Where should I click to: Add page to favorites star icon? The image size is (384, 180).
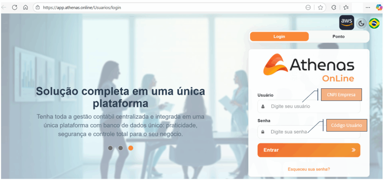[320, 8]
